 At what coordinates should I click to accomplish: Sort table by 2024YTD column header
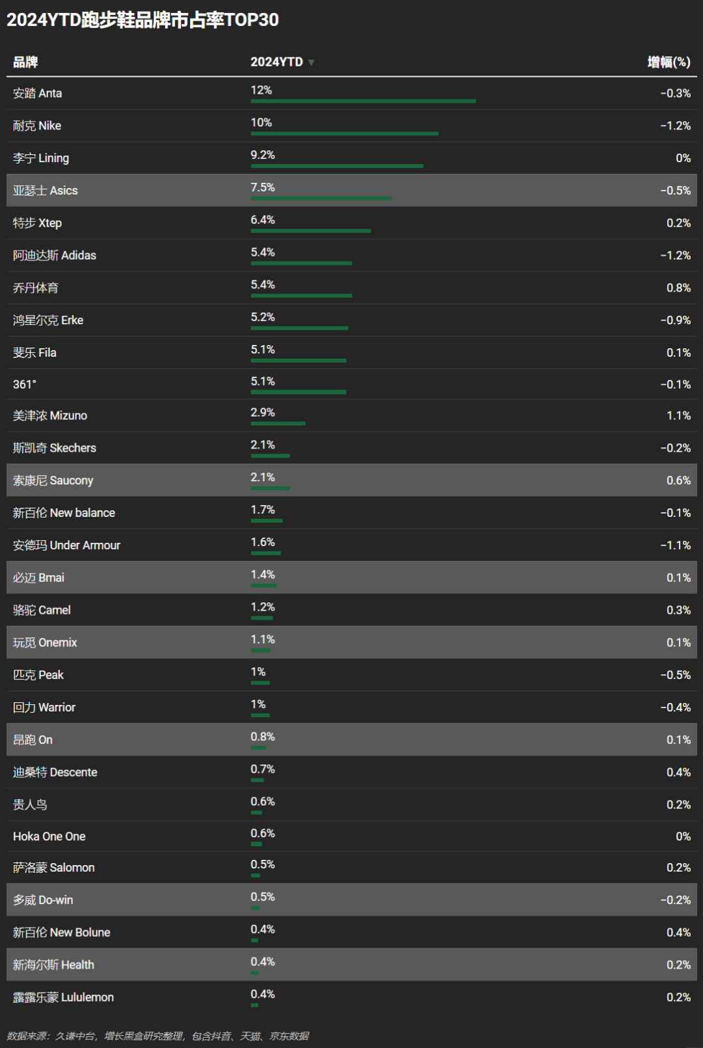pos(277,62)
